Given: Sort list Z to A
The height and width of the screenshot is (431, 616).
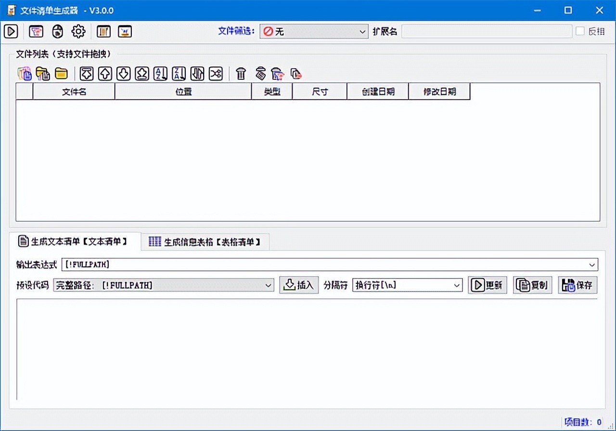Looking at the screenshot, I should pyautogui.click(x=179, y=74).
